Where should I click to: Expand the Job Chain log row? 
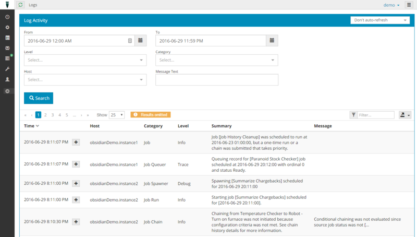click(76, 221)
